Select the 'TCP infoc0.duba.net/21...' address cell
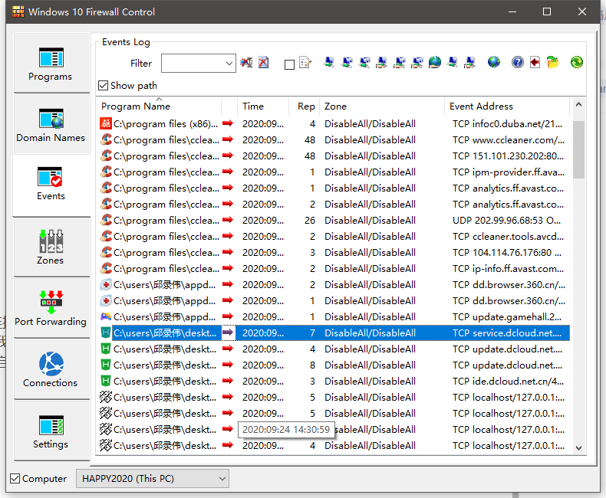Image resolution: width=606 pixels, height=498 pixels. [x=508, y=123]
